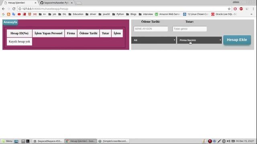
Task: Click the address bar URL
Action: coord(45,9)
